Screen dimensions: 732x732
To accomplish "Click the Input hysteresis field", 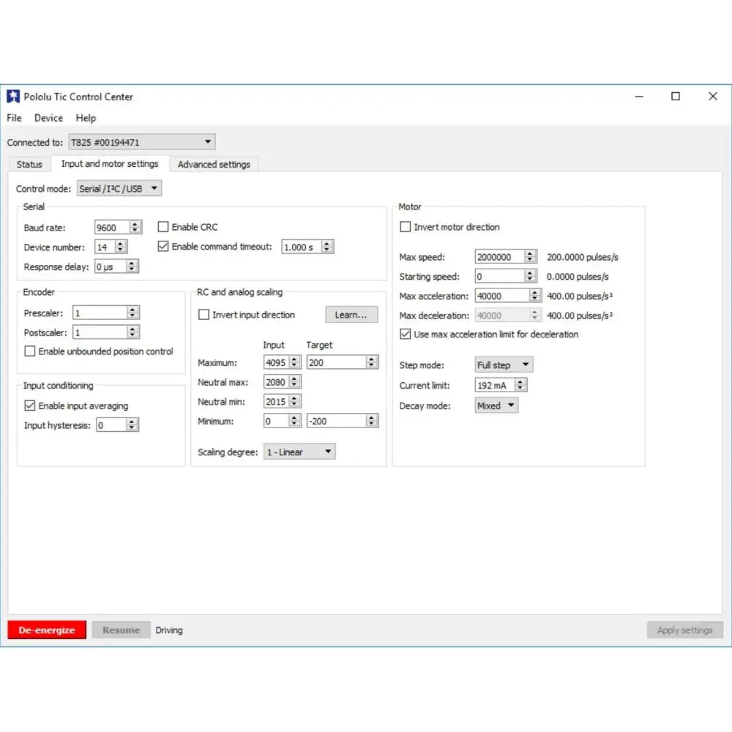I will pos(111,425).
